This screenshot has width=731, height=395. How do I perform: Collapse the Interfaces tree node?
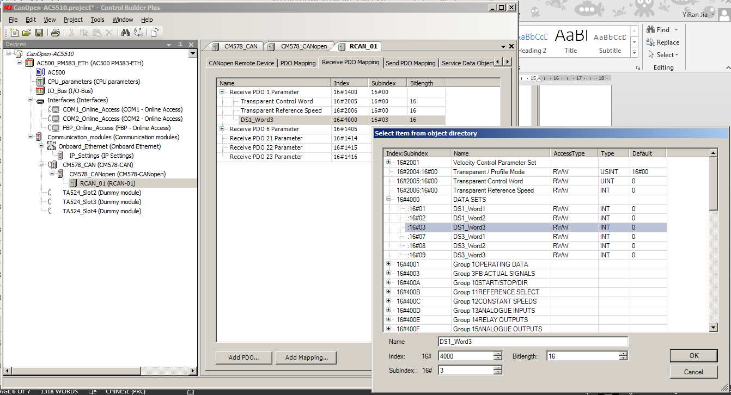point(31,100)
